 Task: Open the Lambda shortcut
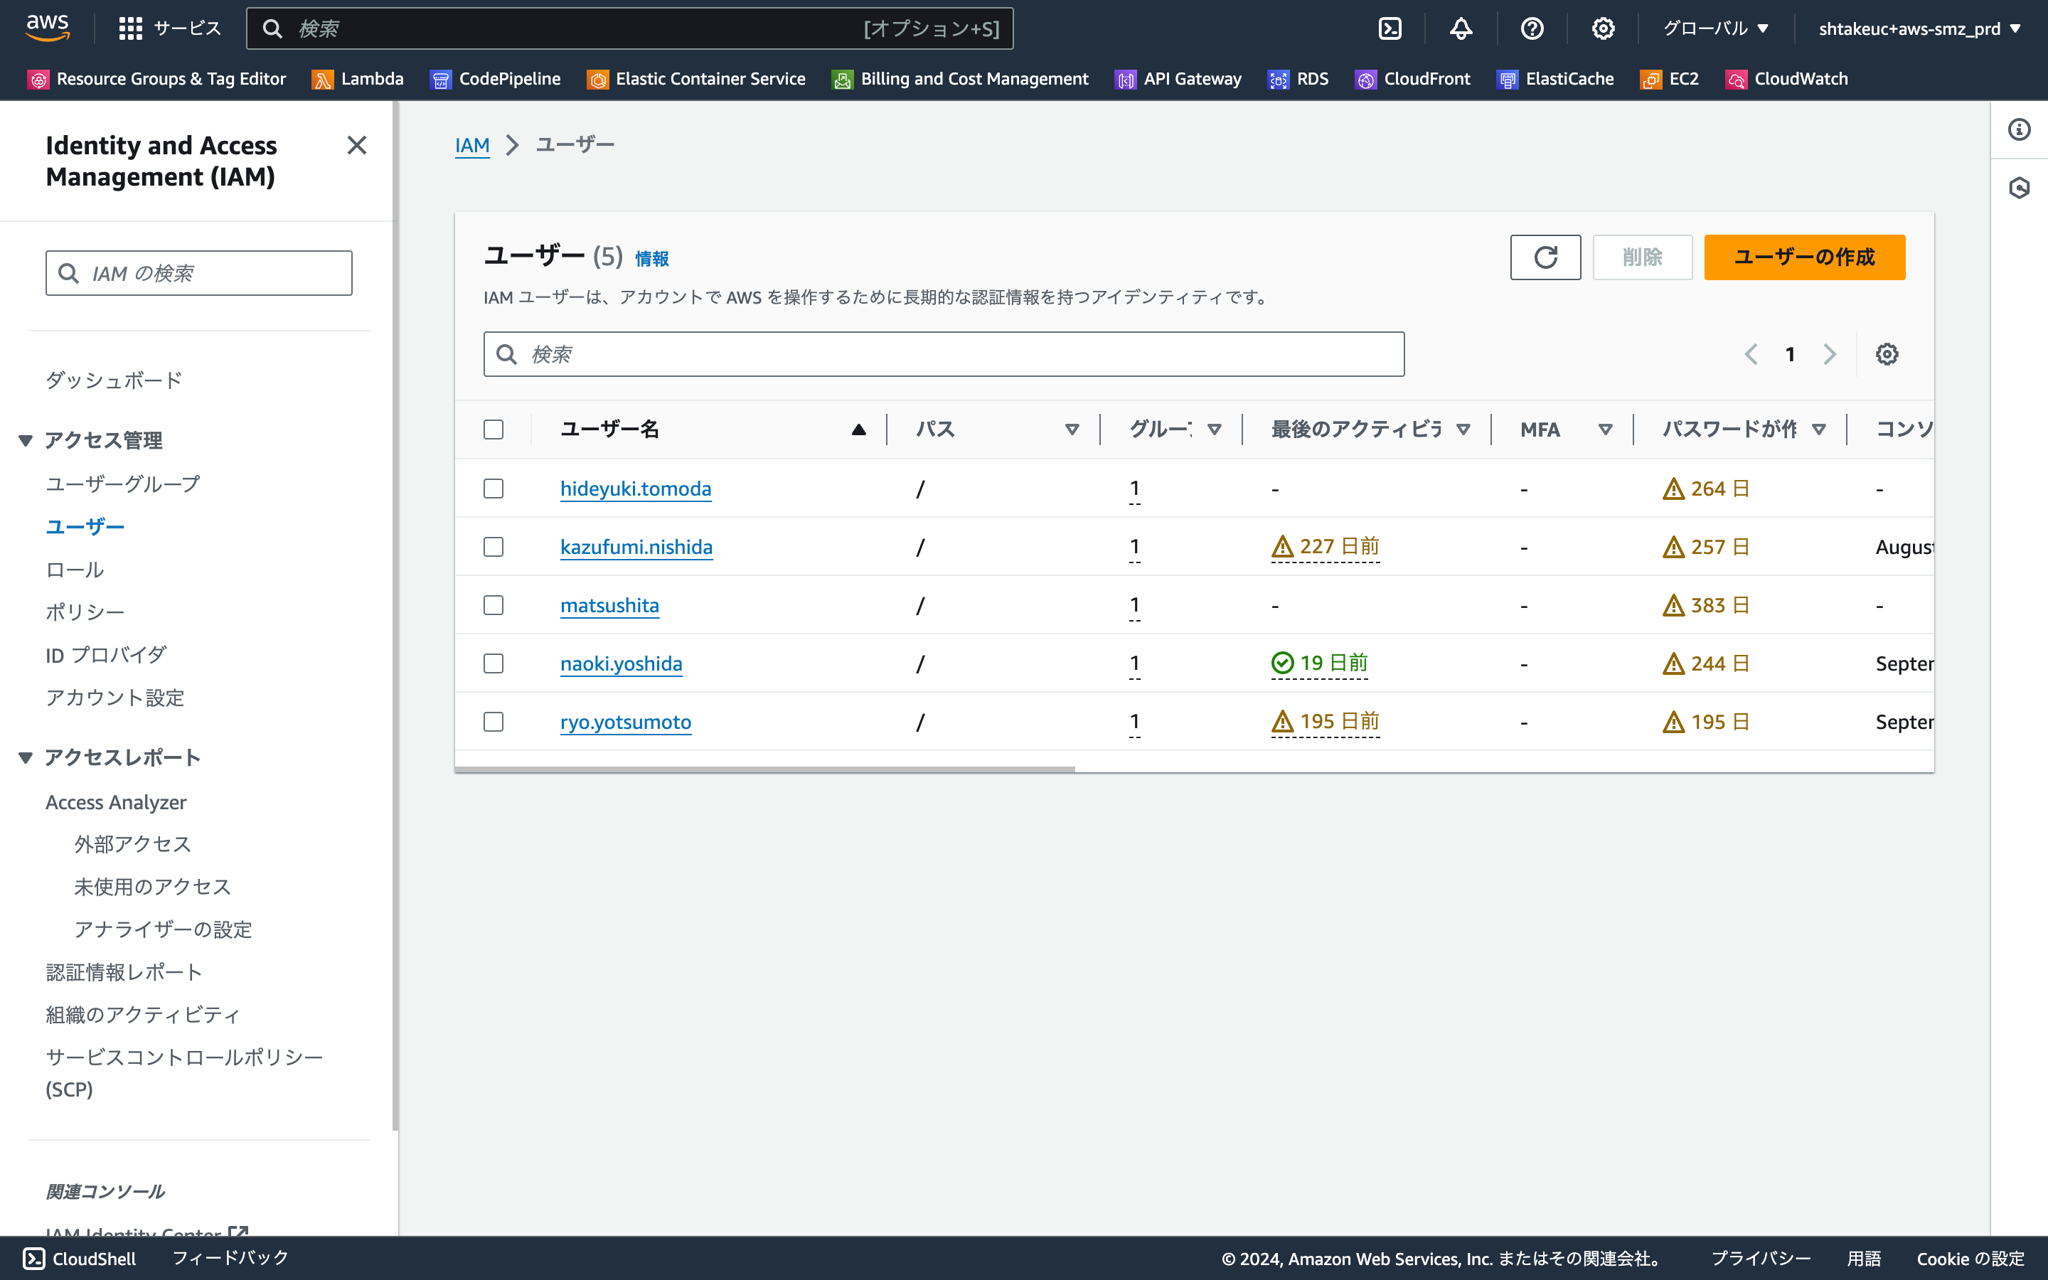[x=358, y=79]
